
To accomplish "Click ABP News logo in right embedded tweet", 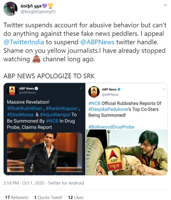I will 93,91.
